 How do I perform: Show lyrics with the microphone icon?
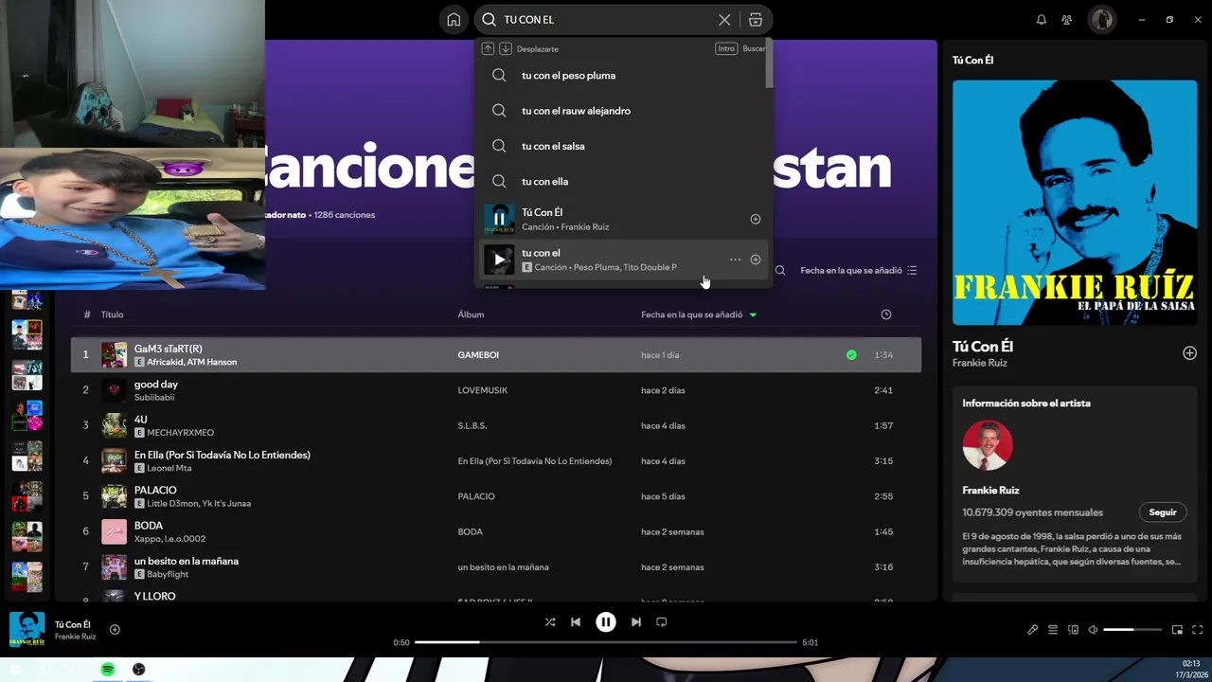tap(1033, 630)
